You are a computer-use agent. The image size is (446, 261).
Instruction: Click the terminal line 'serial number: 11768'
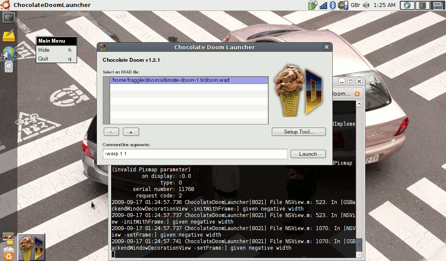pyautogui.click(x=163, y=189)
